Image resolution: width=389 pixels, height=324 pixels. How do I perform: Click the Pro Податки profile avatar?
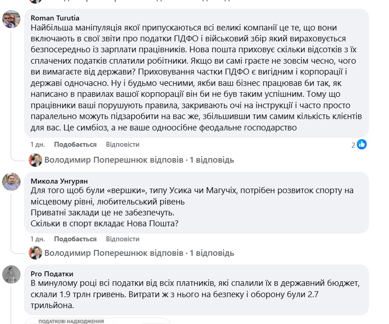coord(11,274)
